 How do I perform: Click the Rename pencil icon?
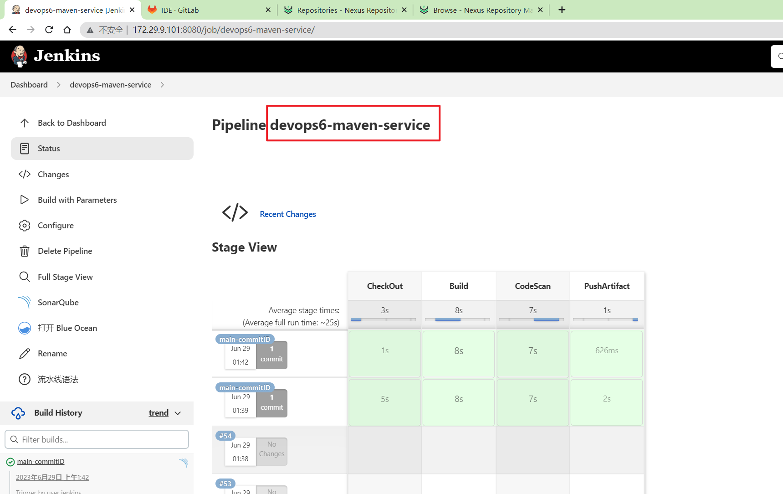25,354
